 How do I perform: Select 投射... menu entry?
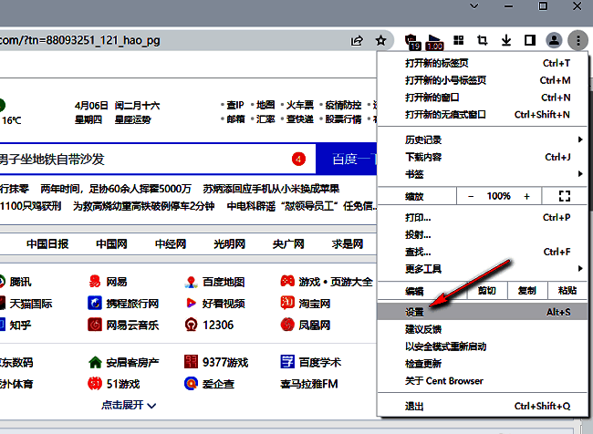[483, 234]
